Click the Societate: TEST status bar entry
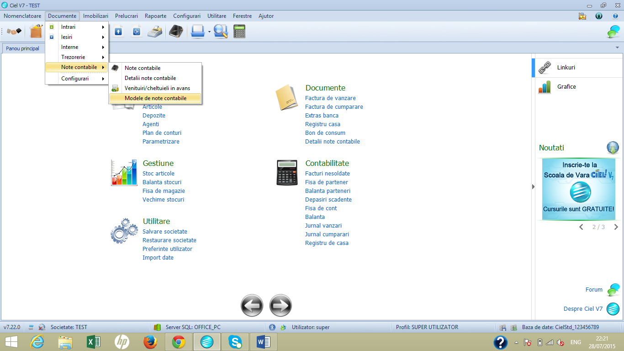Image resolution: width=624 pixels, height=351 pixels. pos(69,327)
